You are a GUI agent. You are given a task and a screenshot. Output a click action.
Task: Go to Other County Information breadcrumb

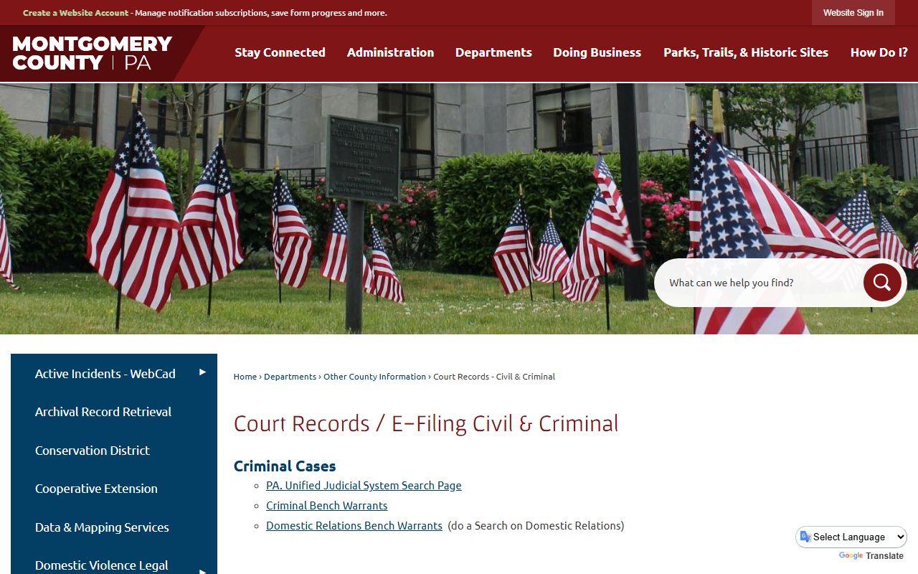point(374,377)
